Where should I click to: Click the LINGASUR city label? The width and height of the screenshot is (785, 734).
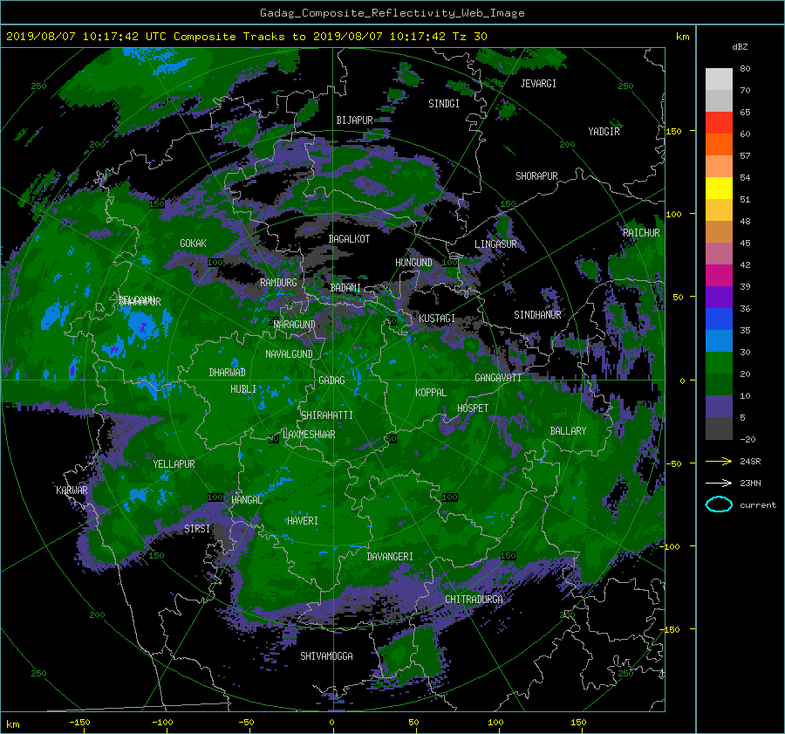click(x=495, y=244)
